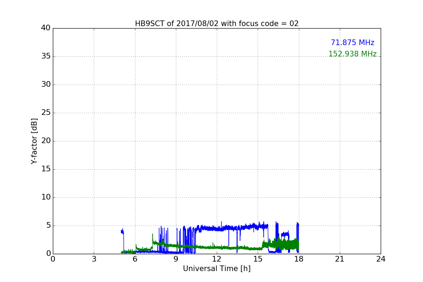Click y-axis tick label 15
Screen dimensions: 423x282
click(46, 169)
